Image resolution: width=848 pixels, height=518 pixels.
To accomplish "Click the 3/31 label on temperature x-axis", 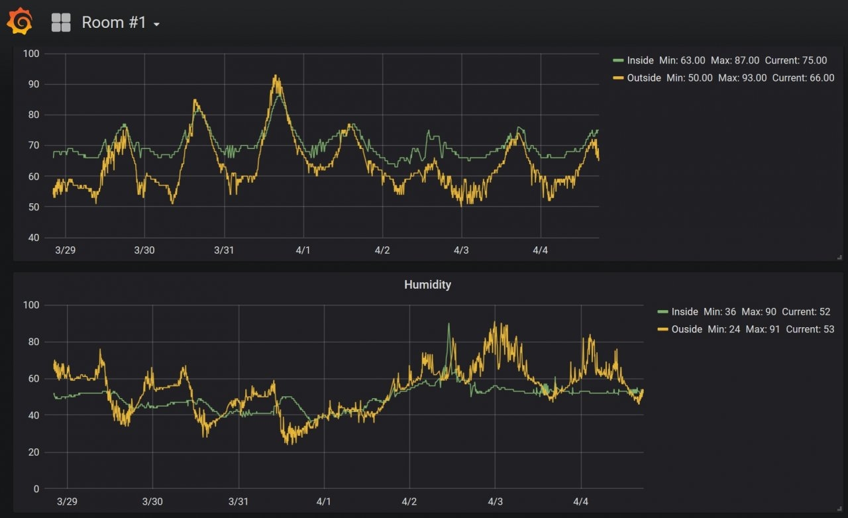I will pyautogui.click(x=224, y=250).
